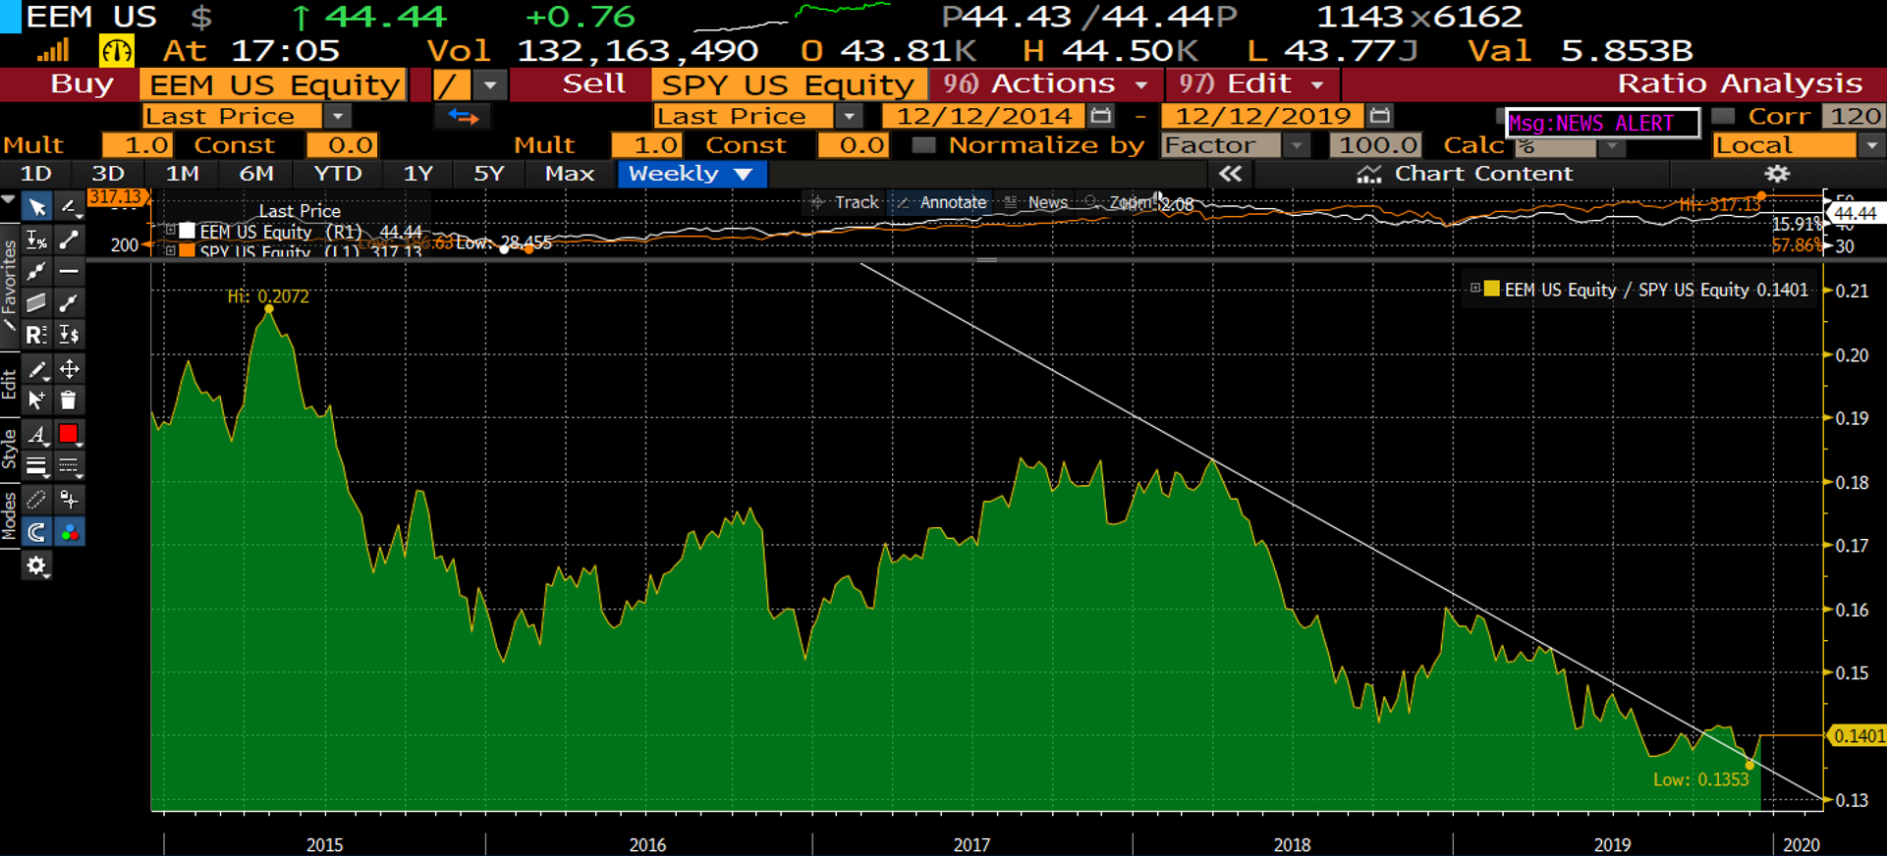1887x856 pixels.
Task: Open the Factor dropdown
Action: (1298, 145)
